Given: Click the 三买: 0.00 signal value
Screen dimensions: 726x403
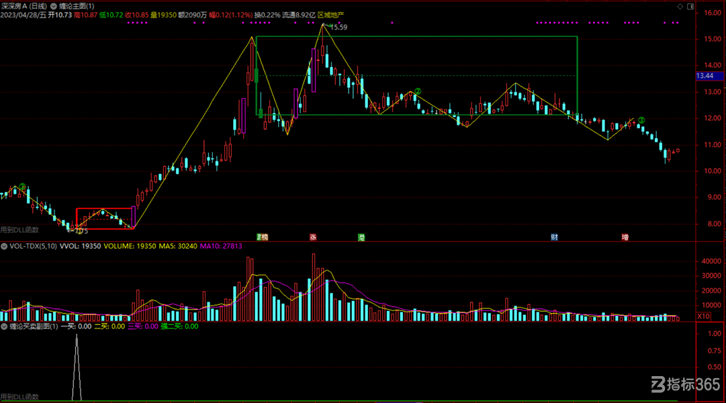Looking at the screenshot, I should tap(142, 326).
